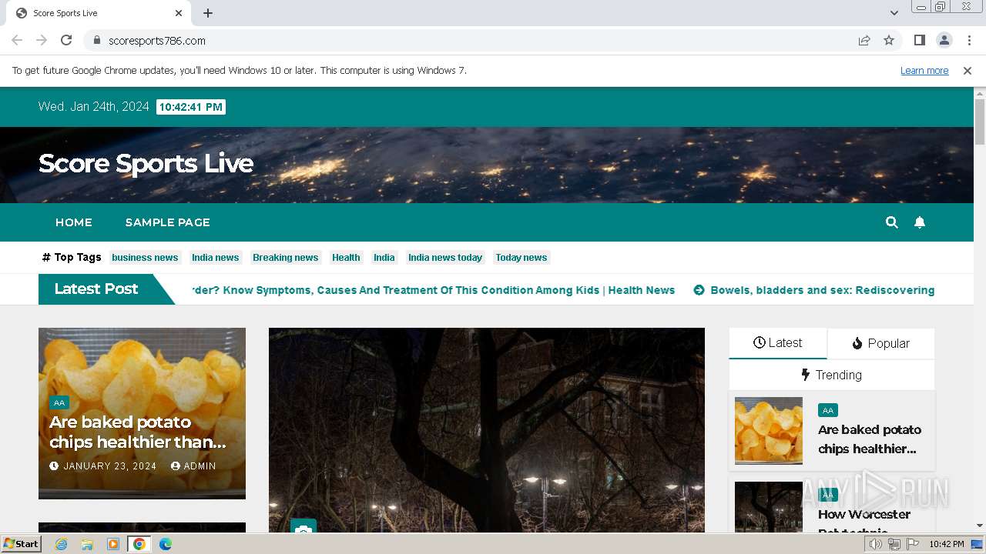Open Internet Explorer from taskbar

(x=61, y=544)
